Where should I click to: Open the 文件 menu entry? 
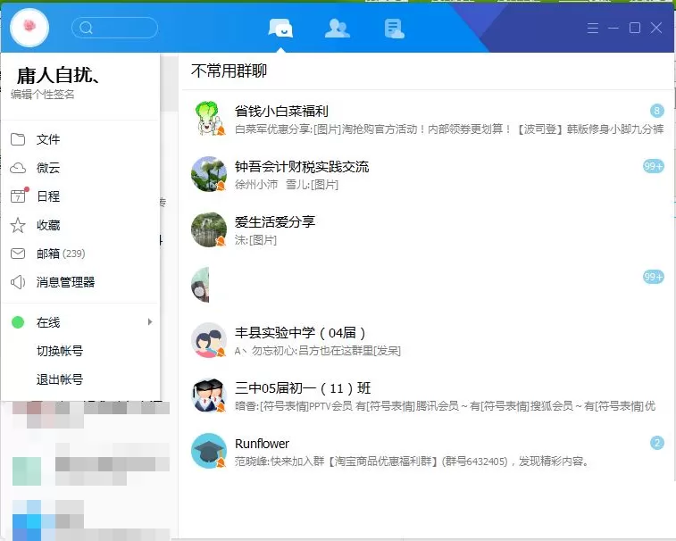pos(80,139)
